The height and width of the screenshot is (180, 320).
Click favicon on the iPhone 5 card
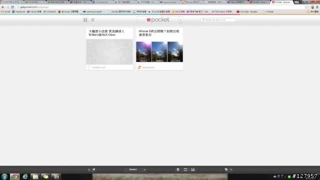[139, 67]
